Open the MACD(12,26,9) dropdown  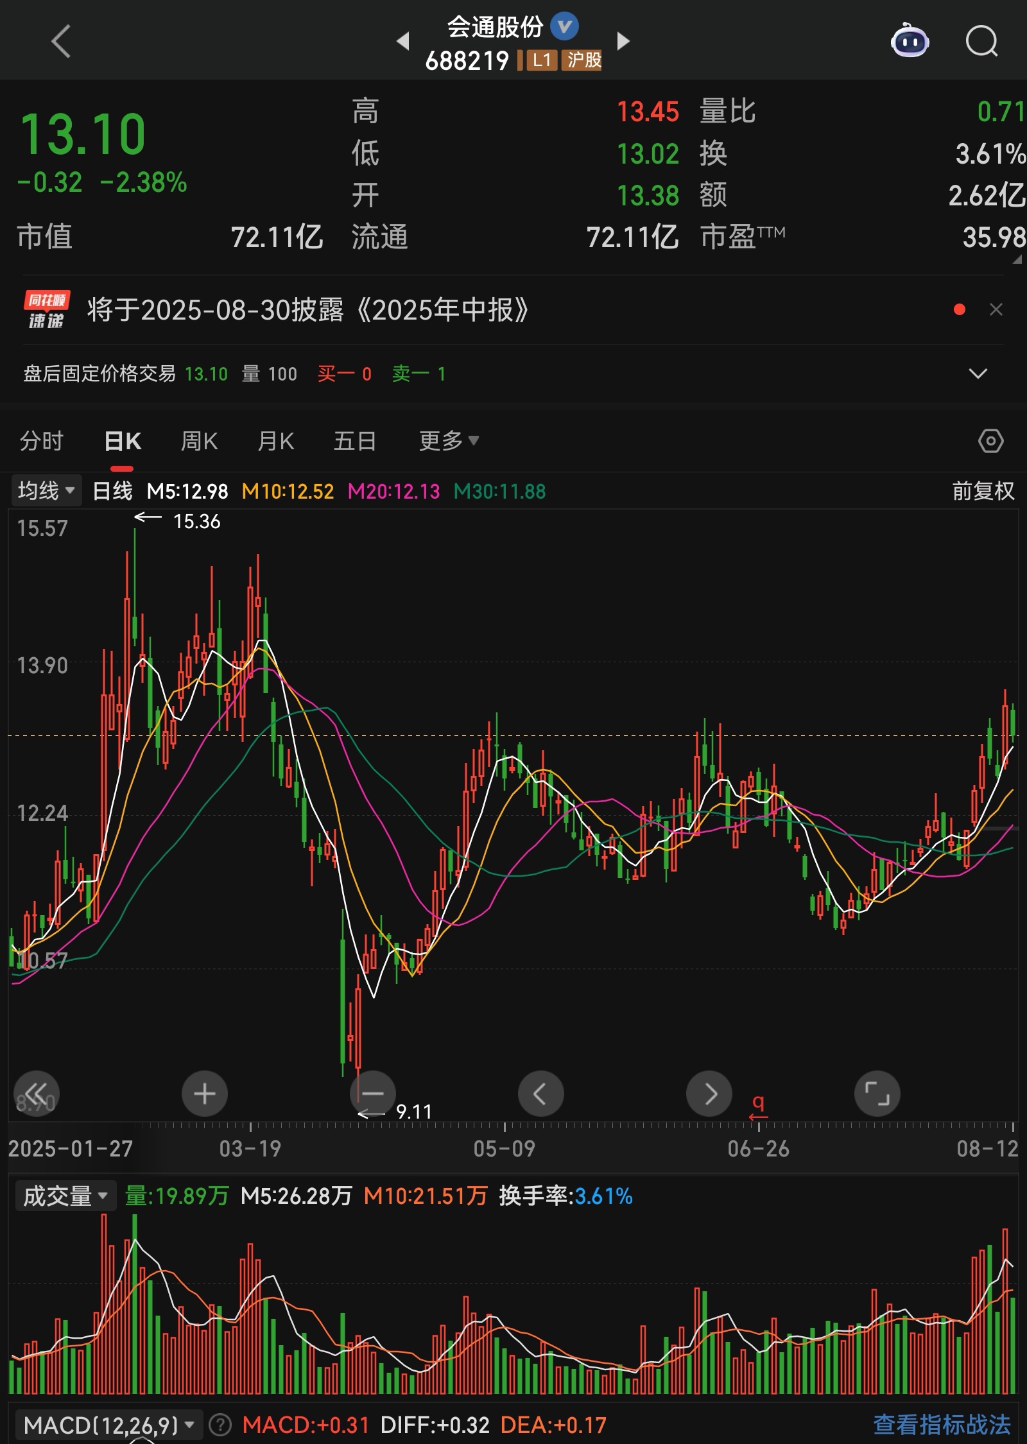click(x=108, y=1425)
